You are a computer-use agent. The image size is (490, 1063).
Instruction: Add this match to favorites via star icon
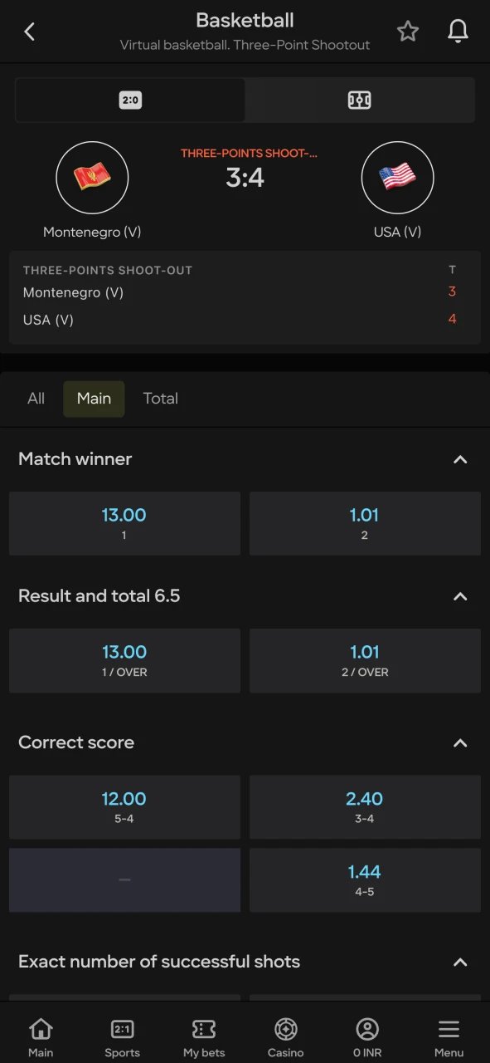click(408, 31)
